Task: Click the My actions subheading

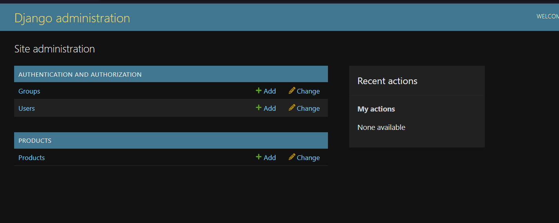Action: pyautogui.click(x=376, y=109)
